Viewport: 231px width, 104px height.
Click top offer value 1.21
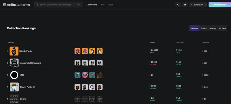click(205, 63)
